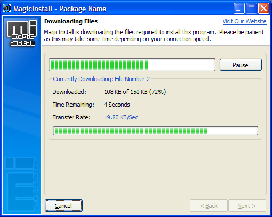The width and height of the screenshot is (272, 217).
Task: Click the disabled Next button
Action: pos(247,206)
